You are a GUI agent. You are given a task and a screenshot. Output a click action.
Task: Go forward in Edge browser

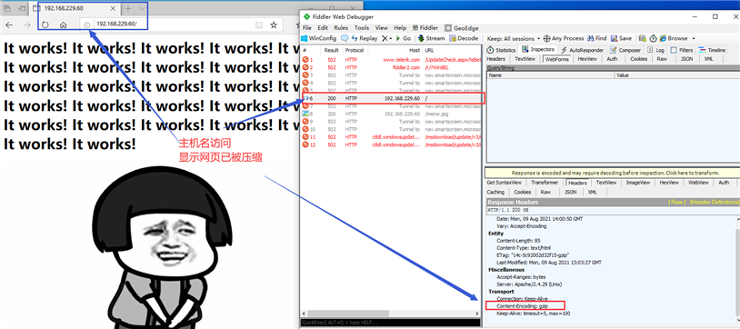point(27,25)
